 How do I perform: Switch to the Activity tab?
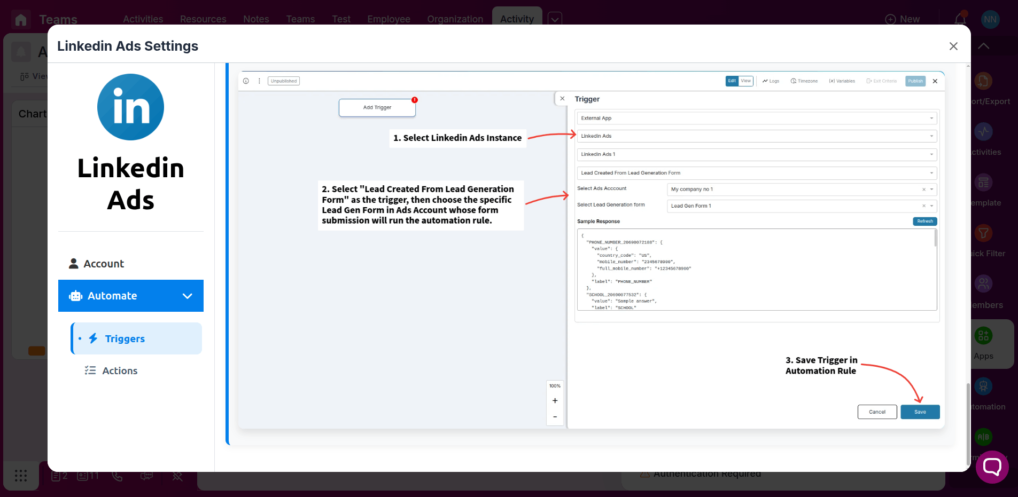point(517,19)
